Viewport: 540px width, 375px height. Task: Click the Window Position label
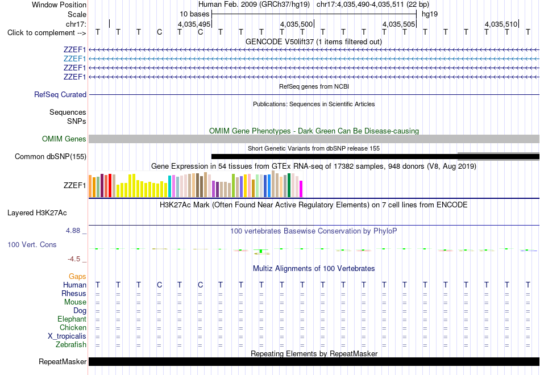[59, 5]
